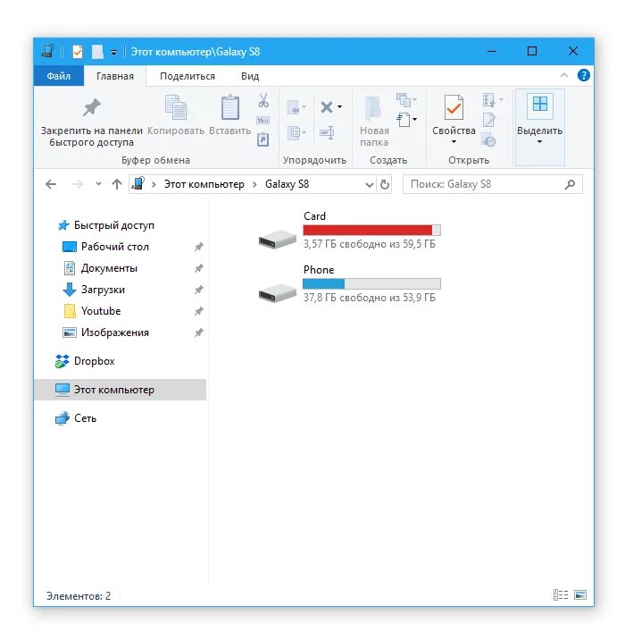Viewport: 633px width, 640px height.
Task: Click the blue Phone storage usage bar
Action: click(x=371, y=283)
